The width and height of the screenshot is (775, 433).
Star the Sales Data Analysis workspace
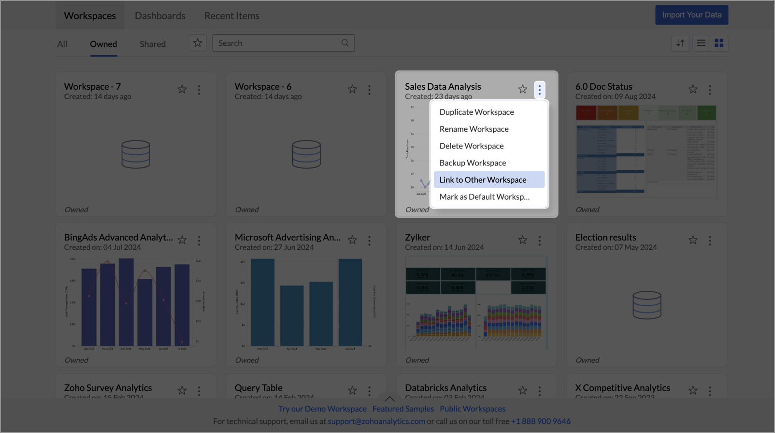(522, 89)
